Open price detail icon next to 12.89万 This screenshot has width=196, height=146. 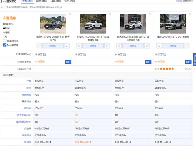[x=85, y=54]
